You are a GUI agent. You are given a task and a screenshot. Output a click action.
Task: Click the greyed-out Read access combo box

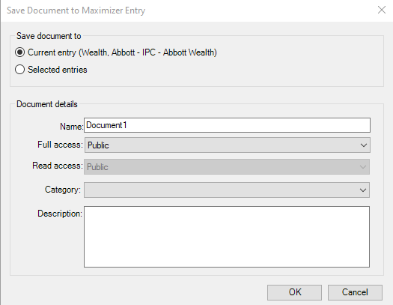pyautogui.click(x=227, y=167)
